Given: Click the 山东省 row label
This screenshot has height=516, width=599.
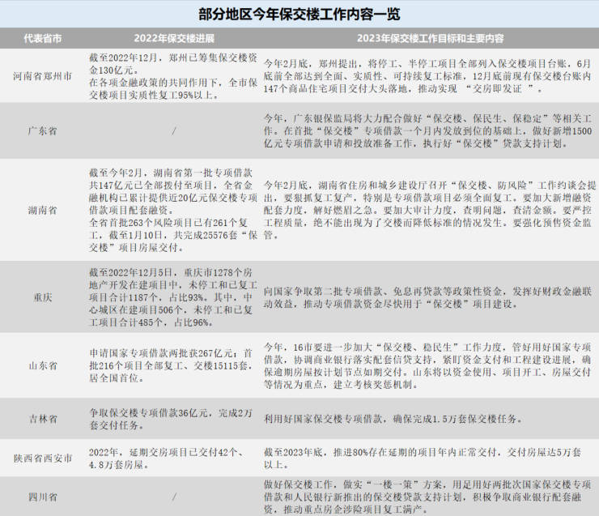Looking at the screenshot, I should tap(42, 366).
